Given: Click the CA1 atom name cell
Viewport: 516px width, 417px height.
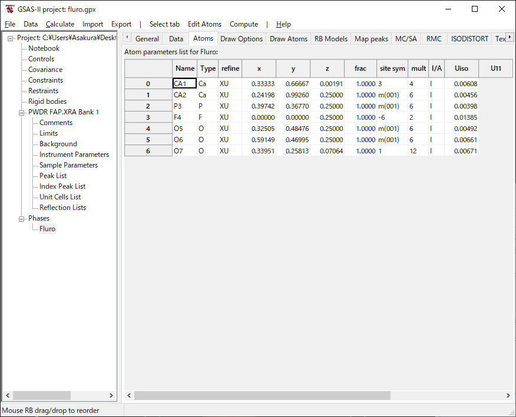Looking at the screenshot, I should point(184,84).
